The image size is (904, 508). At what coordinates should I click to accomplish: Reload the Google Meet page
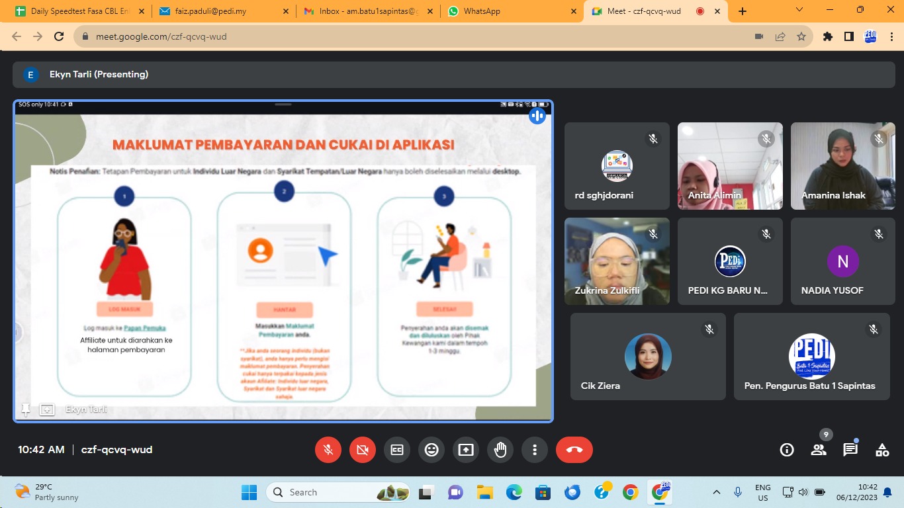pos(59,36)
